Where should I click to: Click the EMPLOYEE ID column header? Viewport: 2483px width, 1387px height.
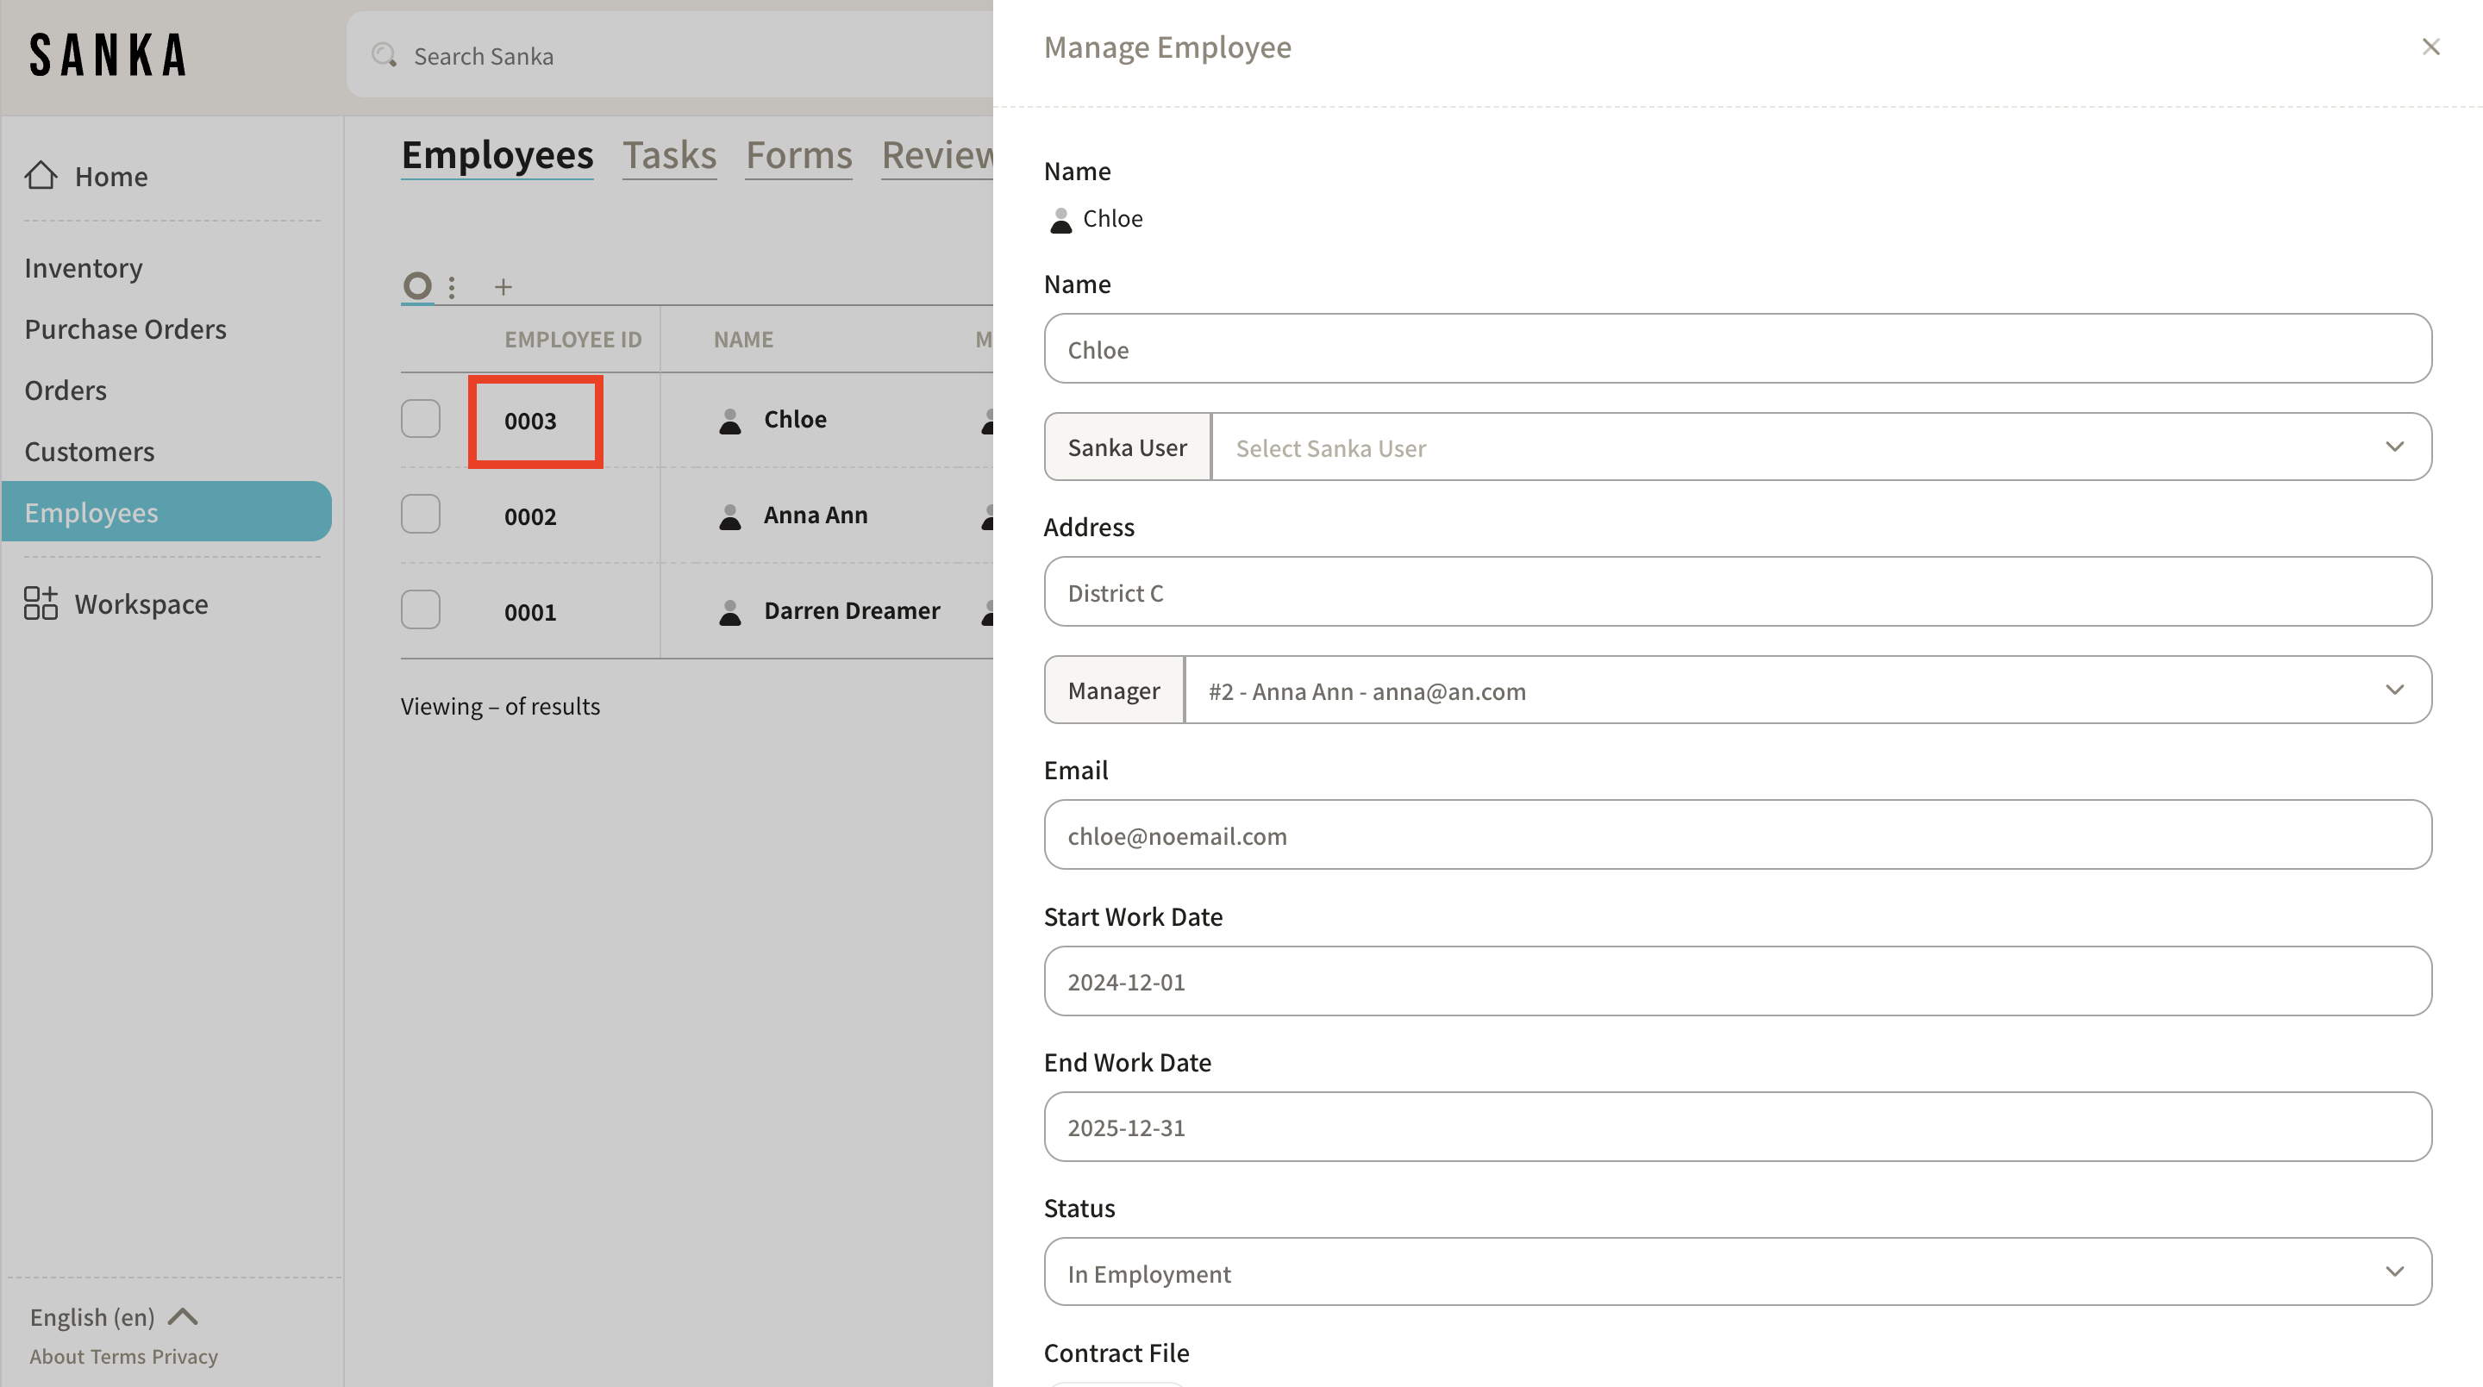[572, 340]
